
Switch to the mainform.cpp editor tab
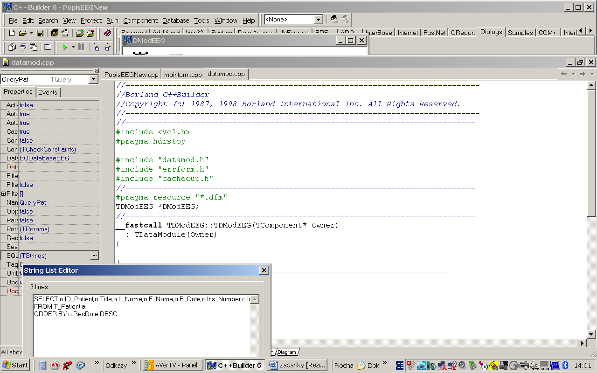tap(183, 75)
